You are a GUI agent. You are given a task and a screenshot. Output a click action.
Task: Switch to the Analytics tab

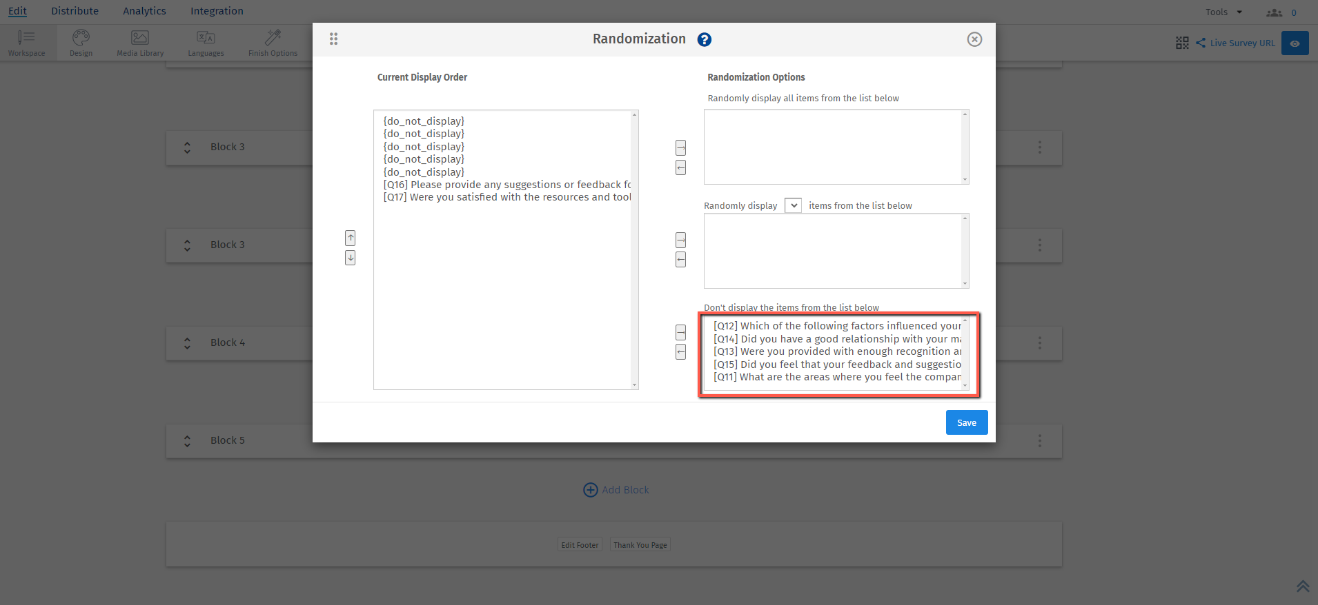coord(144,11)
